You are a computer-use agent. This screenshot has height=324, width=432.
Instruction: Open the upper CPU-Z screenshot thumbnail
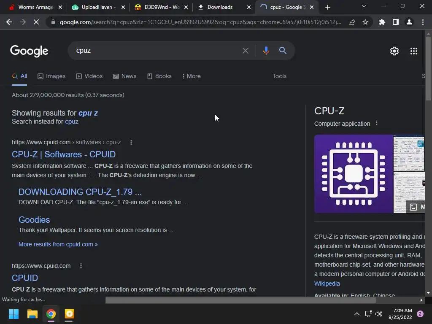pos(409,153)
